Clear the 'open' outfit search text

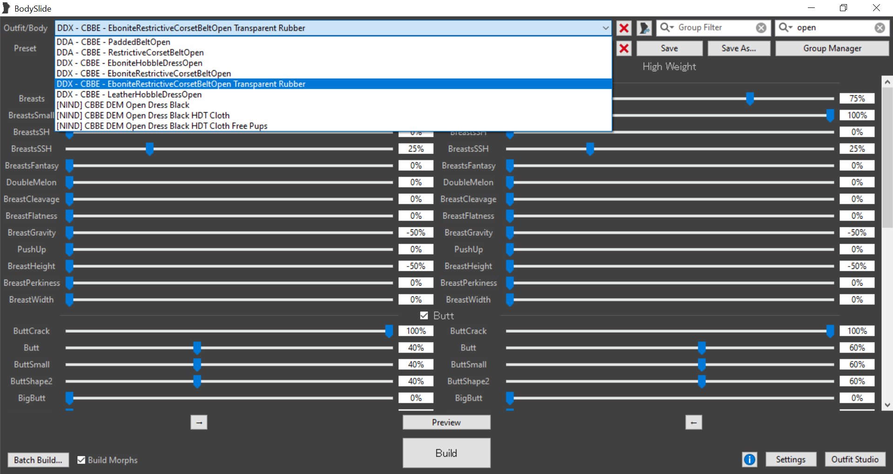tap(880, 28)
